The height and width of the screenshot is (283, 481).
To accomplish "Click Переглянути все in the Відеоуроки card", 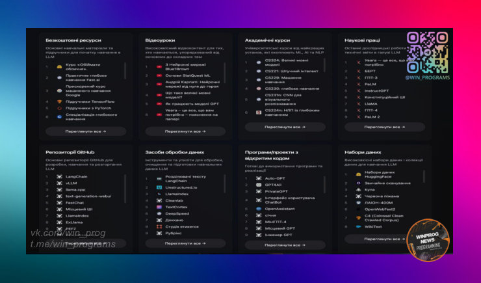I will (185, 131).
